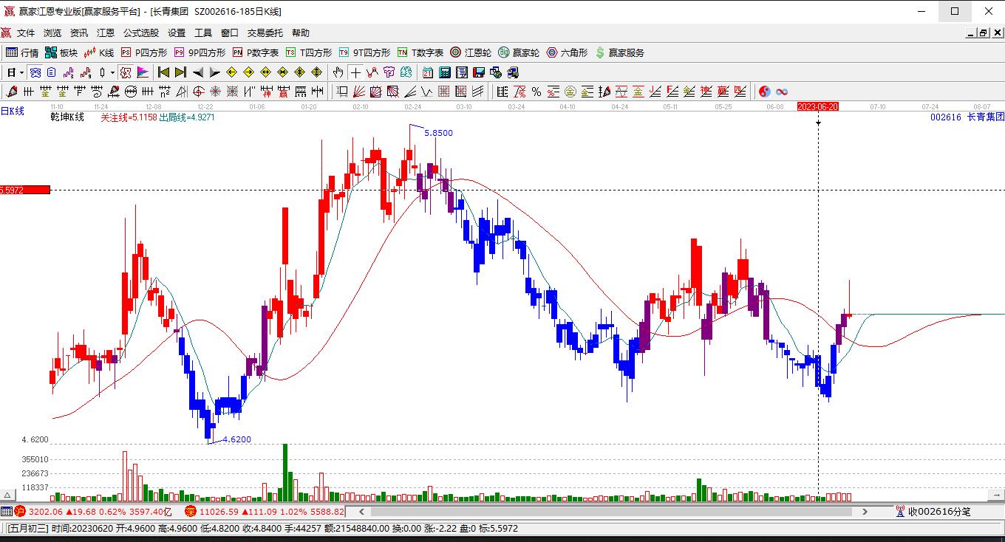
Task: Step chart forward with black right arrow
Action: (214, 72)
